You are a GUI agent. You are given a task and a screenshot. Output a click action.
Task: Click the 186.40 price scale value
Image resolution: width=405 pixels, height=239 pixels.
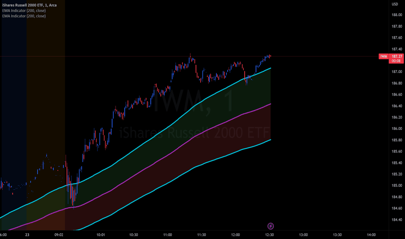click(397, 106)
